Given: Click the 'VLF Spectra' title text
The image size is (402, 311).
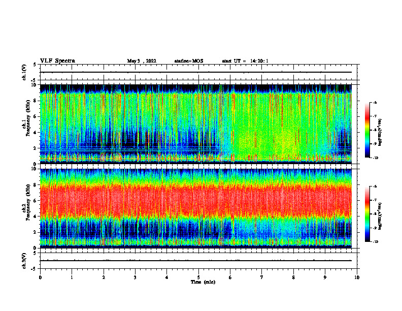Looking at the screenshot, I should click(x=57, y=61).
